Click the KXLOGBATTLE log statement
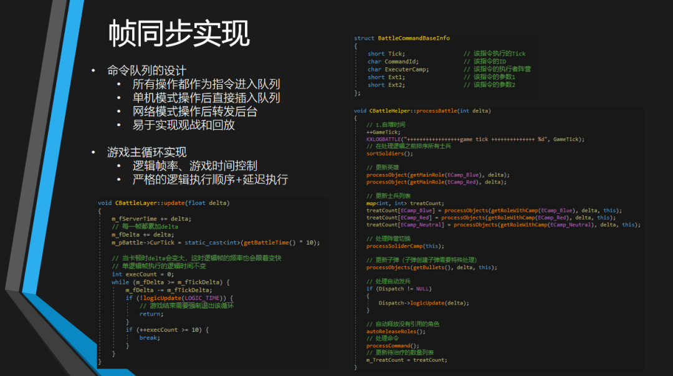The image size is (673, 376). click(475, 139)
